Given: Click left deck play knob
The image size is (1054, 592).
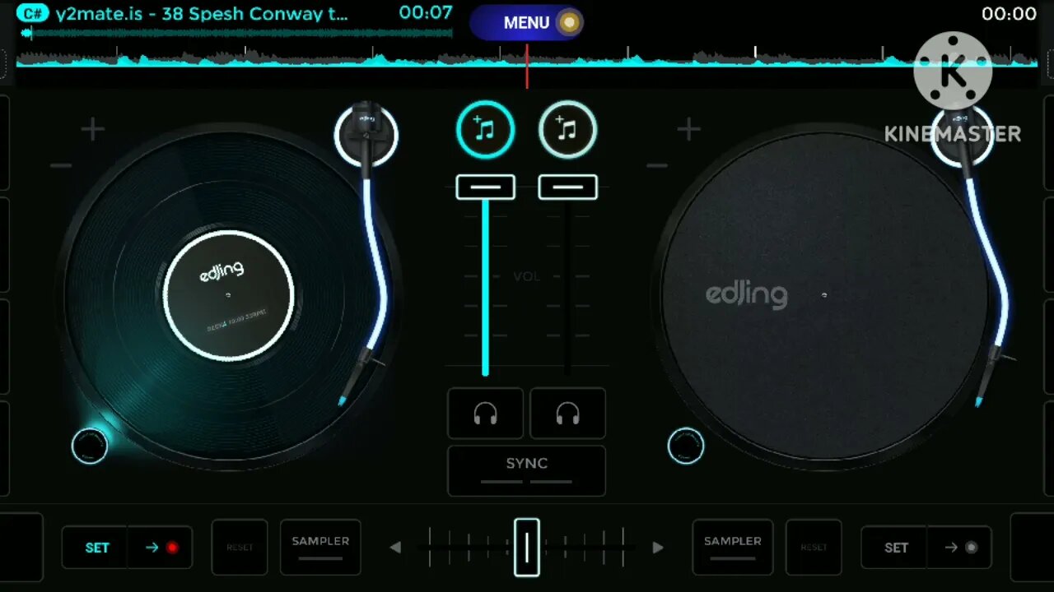Looking at the screenshot, I should point(90,446).
